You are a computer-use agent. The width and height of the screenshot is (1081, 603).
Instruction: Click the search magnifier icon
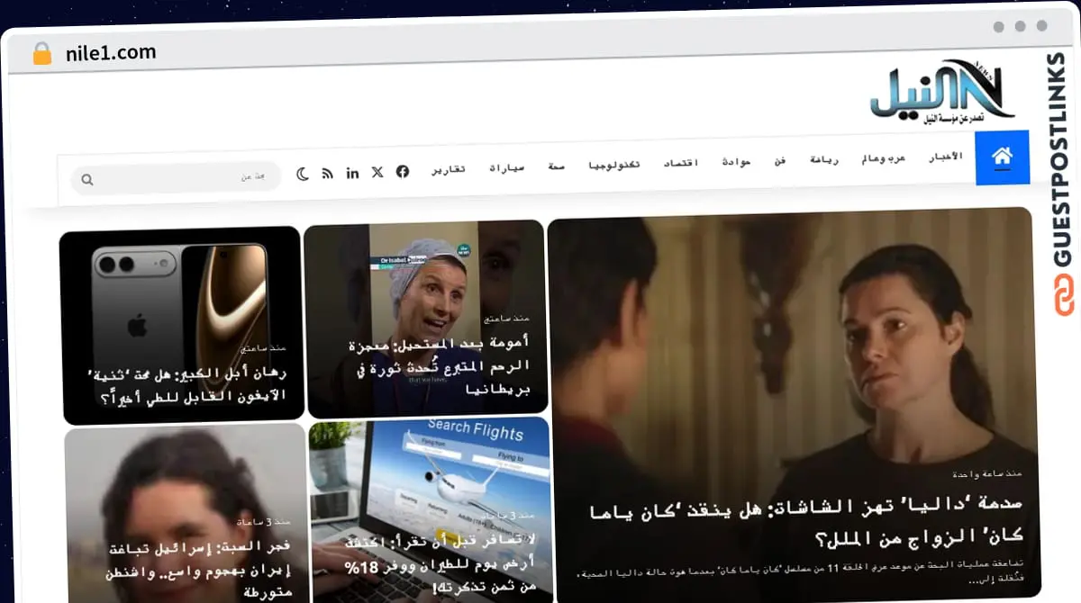86,179
